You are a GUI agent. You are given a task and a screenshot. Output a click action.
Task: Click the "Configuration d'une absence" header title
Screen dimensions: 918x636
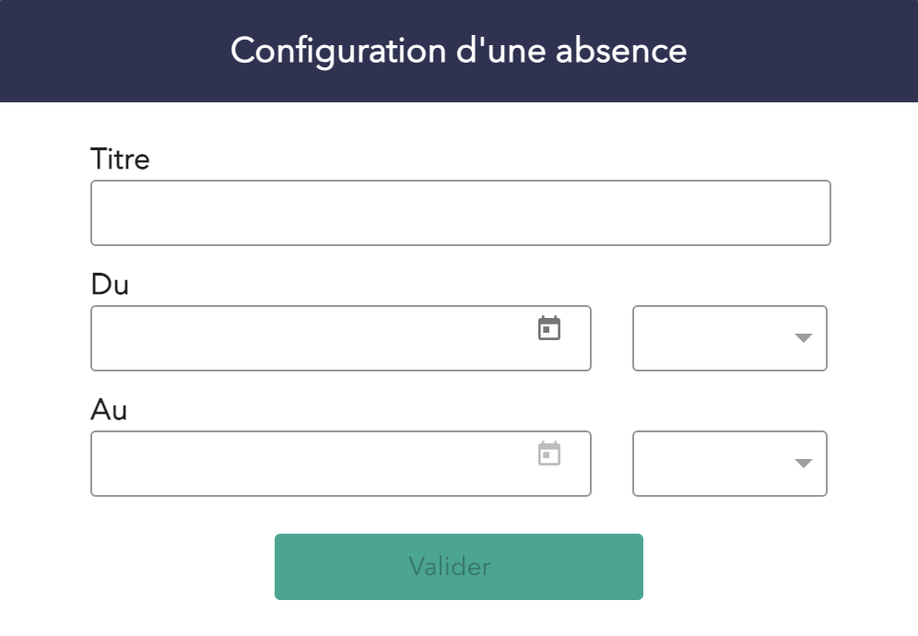click(x=458, y=51)
